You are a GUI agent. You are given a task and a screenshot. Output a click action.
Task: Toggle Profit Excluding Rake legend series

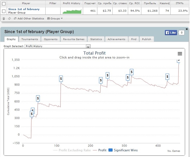point(72,150)
